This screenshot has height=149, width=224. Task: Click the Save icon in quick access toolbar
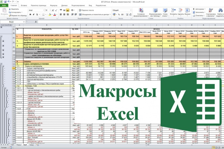6,2
